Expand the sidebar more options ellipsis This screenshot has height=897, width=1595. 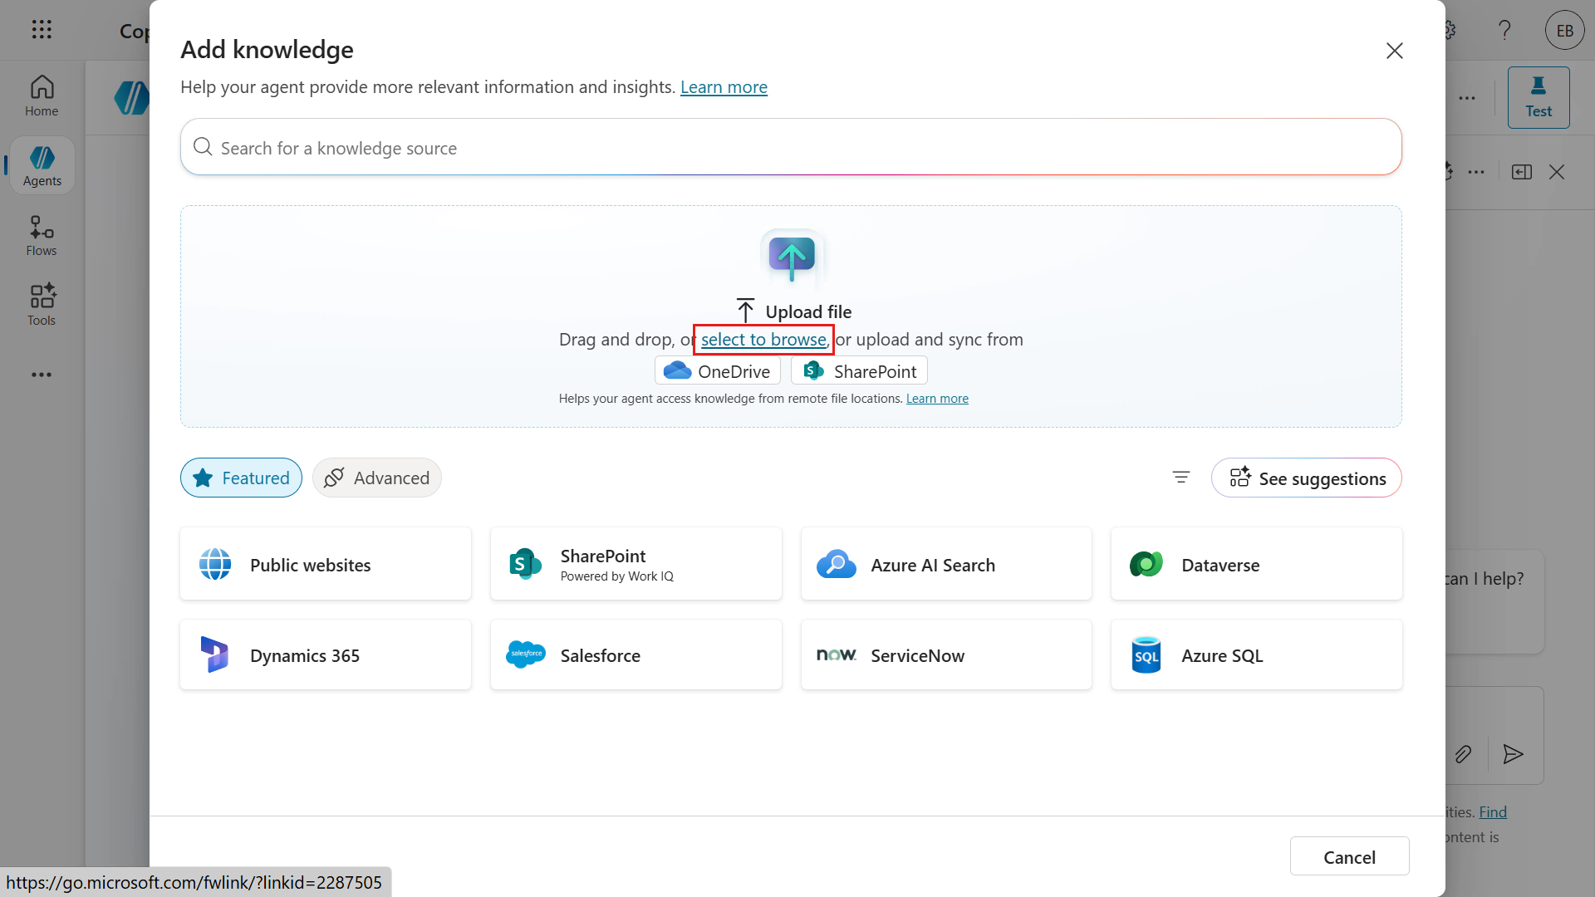[x=42, y=375]
